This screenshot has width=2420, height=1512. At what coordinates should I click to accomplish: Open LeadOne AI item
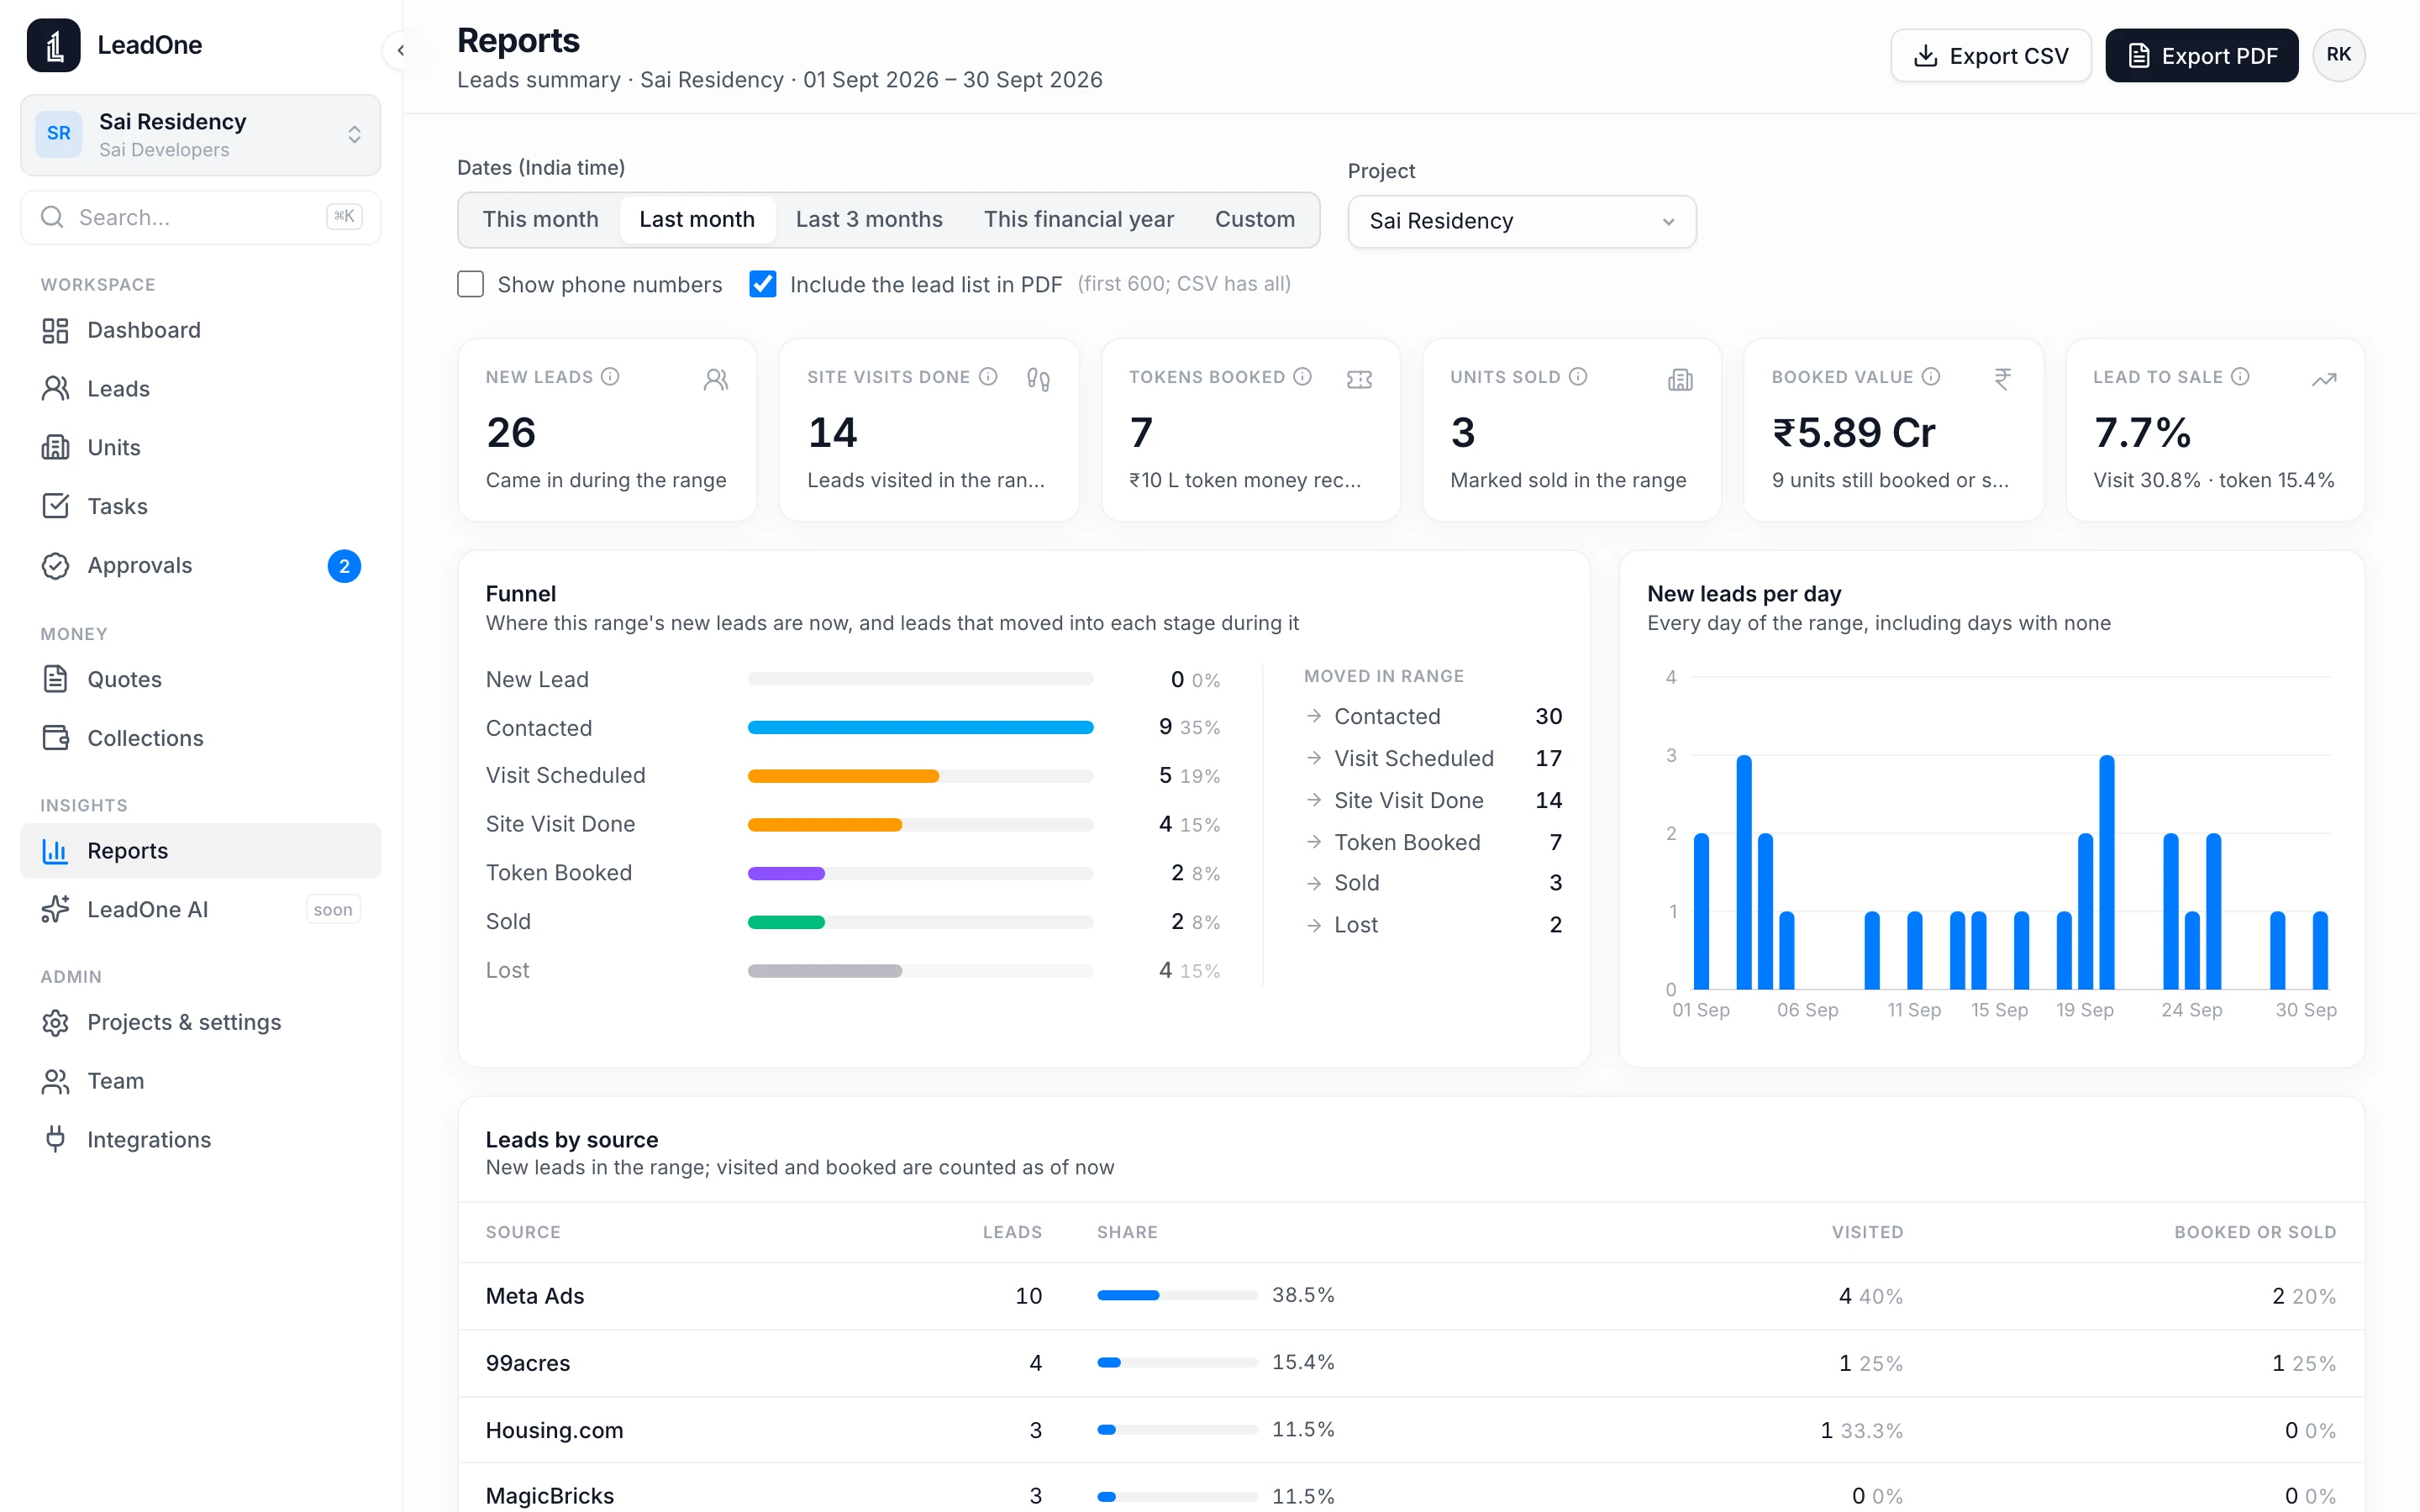pyautogui.click(x=200, y=910)
